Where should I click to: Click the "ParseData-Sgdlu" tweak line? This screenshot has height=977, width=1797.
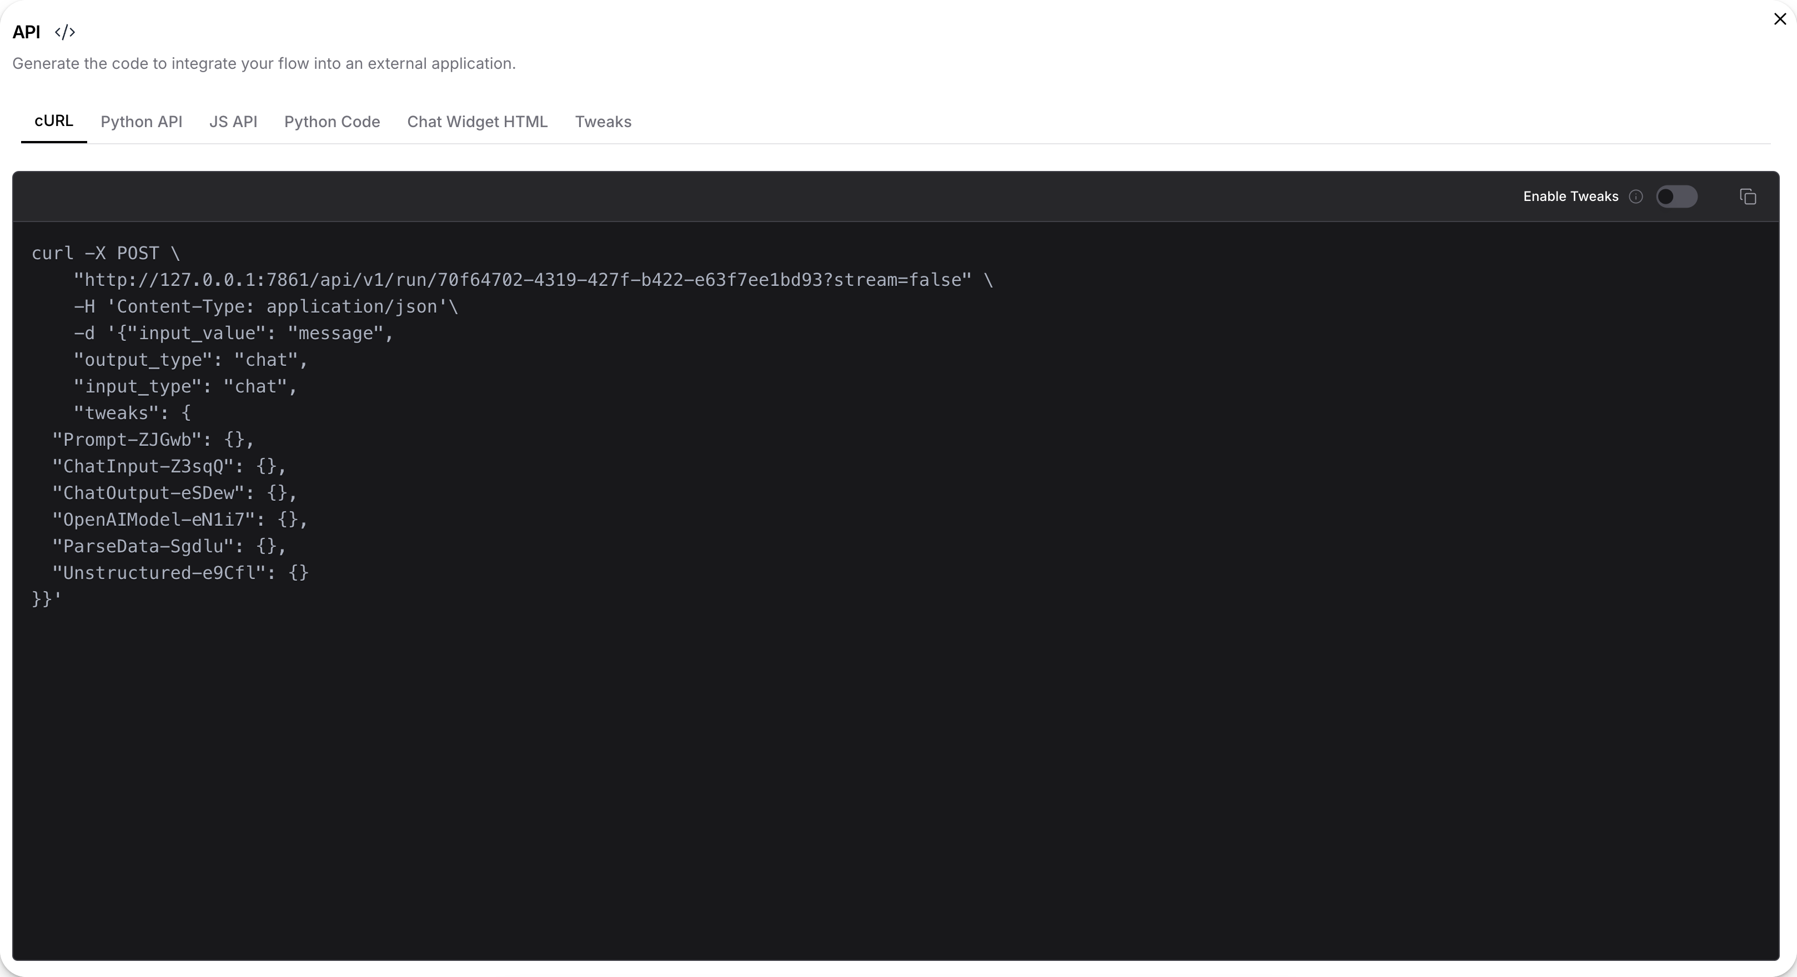pos(169,546)
